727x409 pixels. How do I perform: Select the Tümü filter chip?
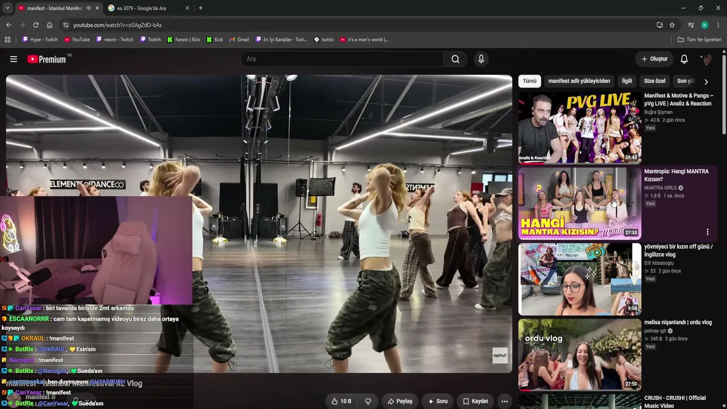[529, 81]
